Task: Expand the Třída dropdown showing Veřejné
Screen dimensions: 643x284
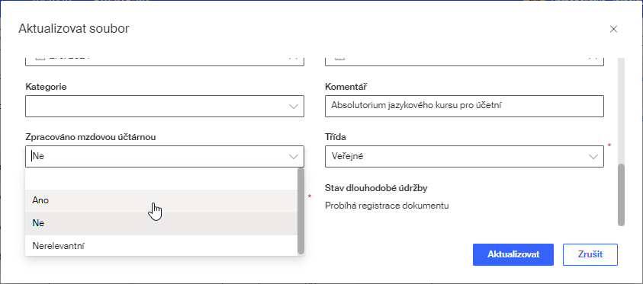Action: coord(465,156)
